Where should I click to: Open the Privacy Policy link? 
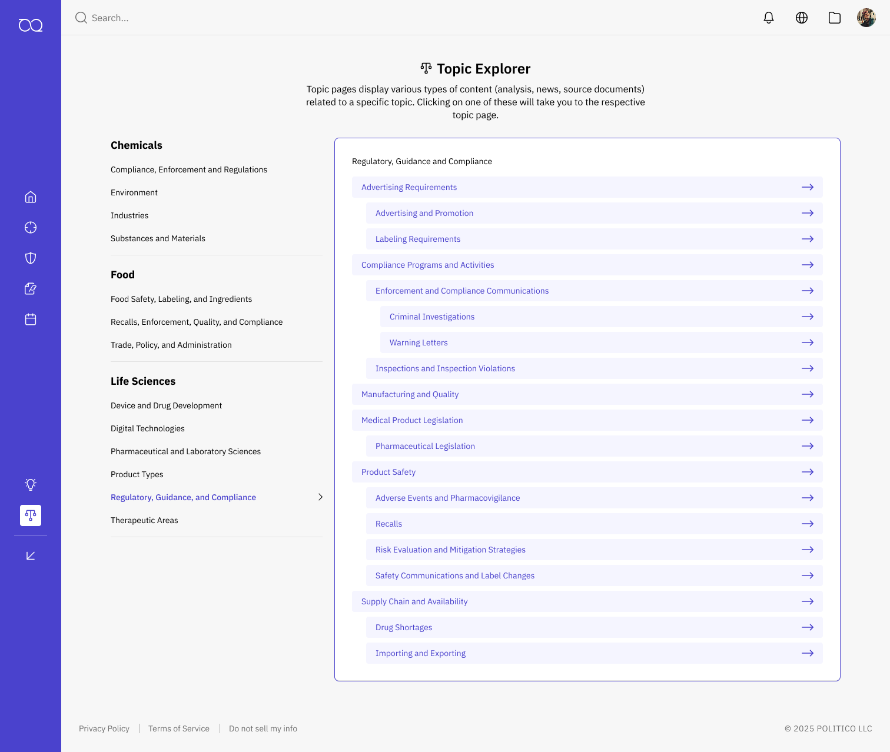(104, 728)
